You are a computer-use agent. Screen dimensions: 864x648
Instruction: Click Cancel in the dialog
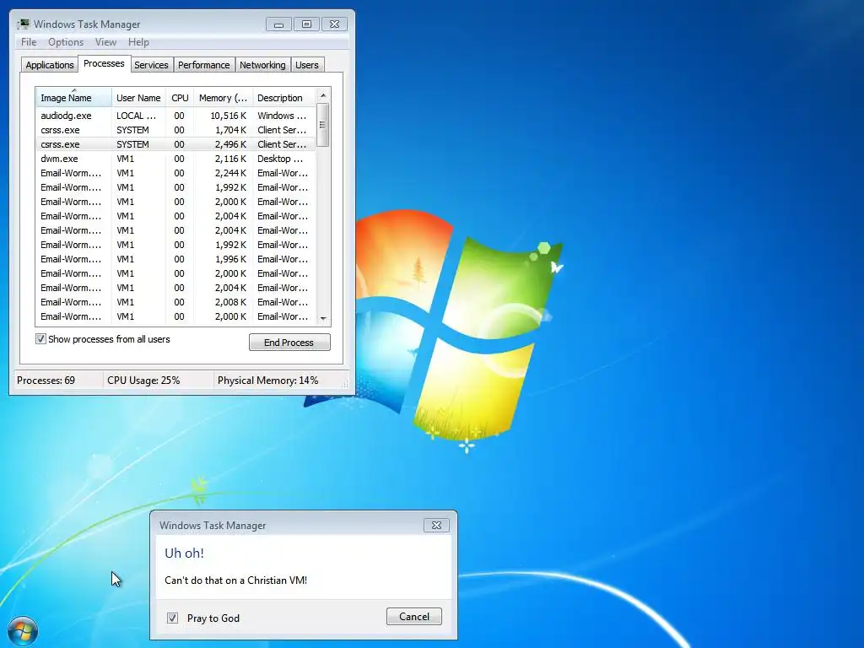pyautogui.click(x=413, y=617)
